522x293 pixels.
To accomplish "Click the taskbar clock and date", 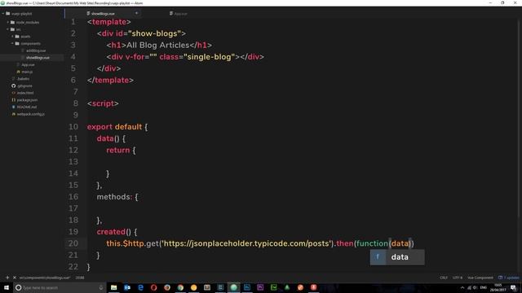I will tap(498, 287).
